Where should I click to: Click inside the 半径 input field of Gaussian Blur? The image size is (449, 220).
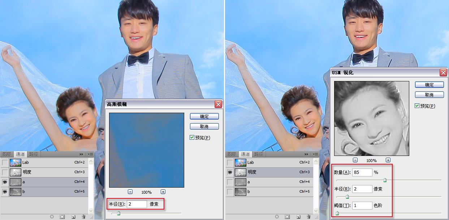pos(136,204)
